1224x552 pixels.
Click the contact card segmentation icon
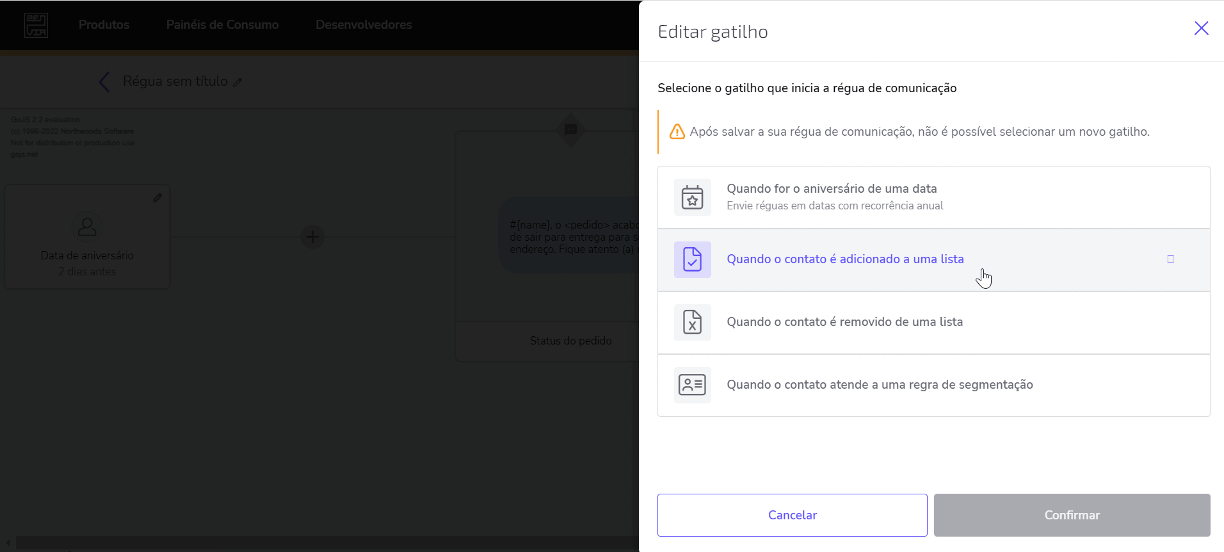(692, 385)
